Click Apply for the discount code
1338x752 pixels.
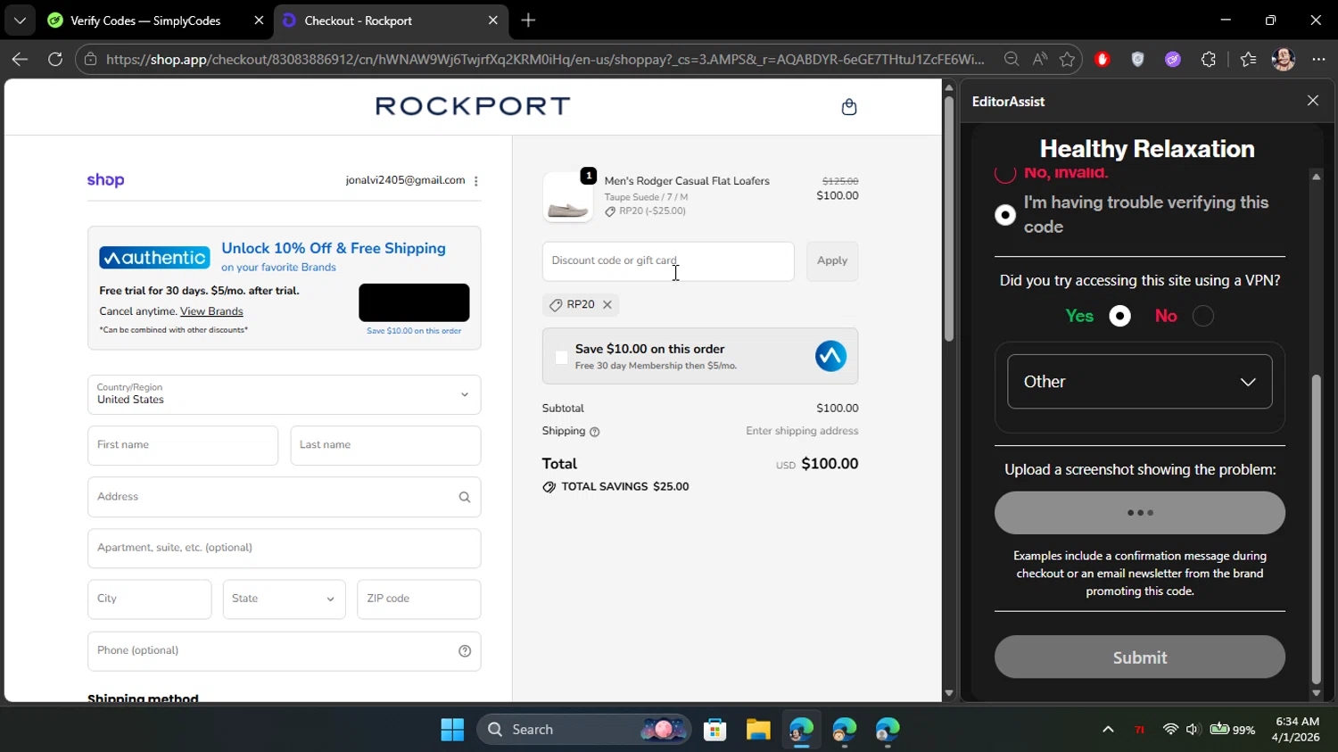click(x=832, y=261)
